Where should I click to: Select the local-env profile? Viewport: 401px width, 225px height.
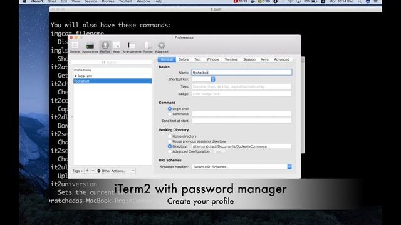point(112,76)
